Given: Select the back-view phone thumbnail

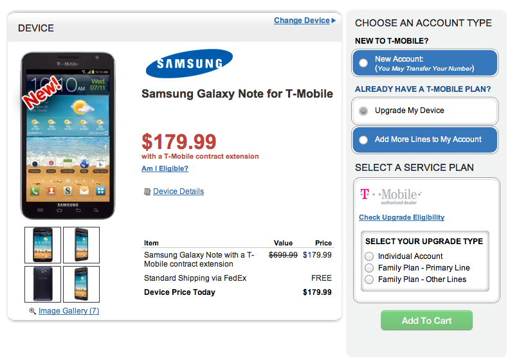Looking at the screenshot, I should (42, 284).
